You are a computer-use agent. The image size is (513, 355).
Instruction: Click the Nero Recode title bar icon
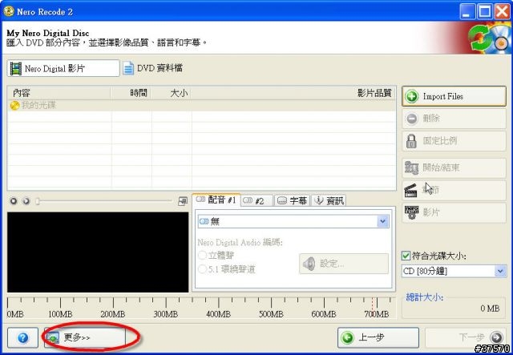(9, 11)
